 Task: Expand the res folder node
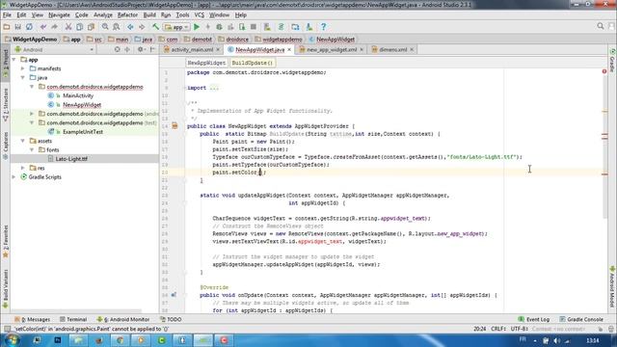[x=23, y=168]
